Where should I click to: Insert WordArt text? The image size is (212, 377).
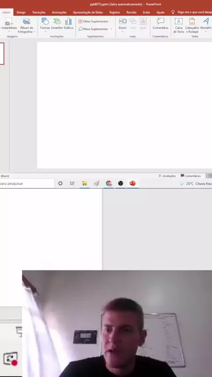[x=206, y=23]
